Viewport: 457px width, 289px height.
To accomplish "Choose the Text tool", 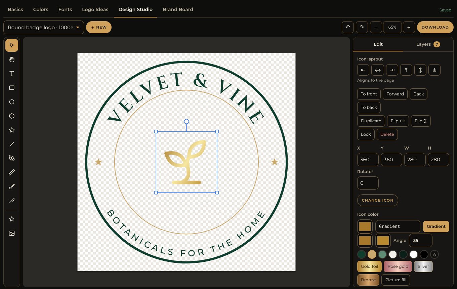I will pos(12,74).
